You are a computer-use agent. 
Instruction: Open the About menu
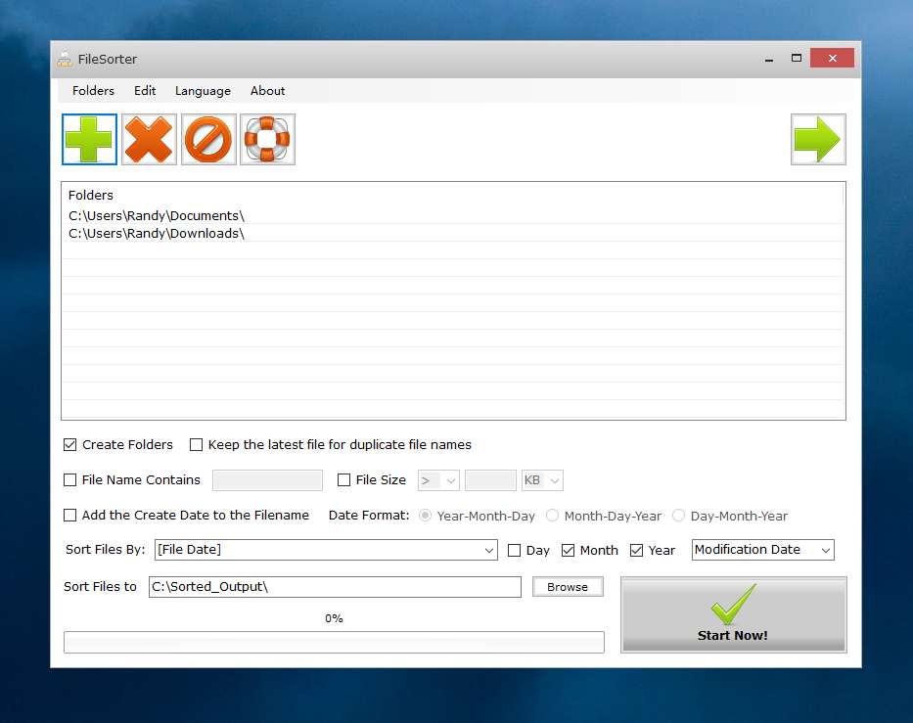[x=267, y=91]
